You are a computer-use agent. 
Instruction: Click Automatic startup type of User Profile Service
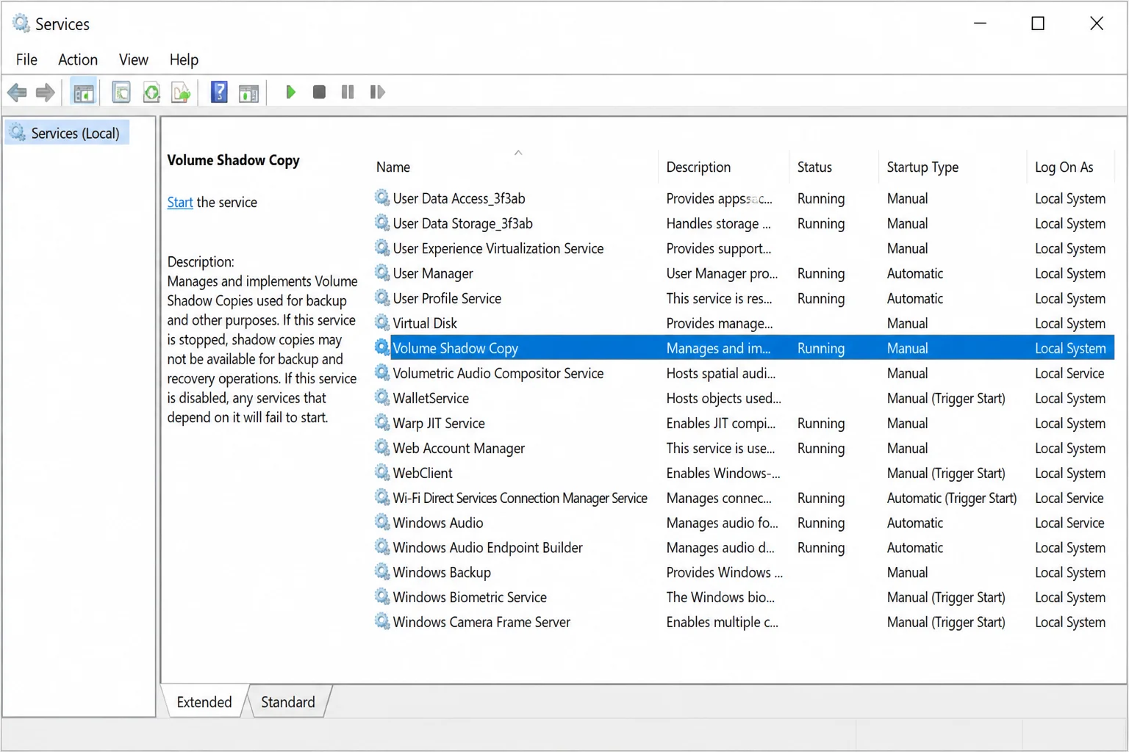[914, 298]
